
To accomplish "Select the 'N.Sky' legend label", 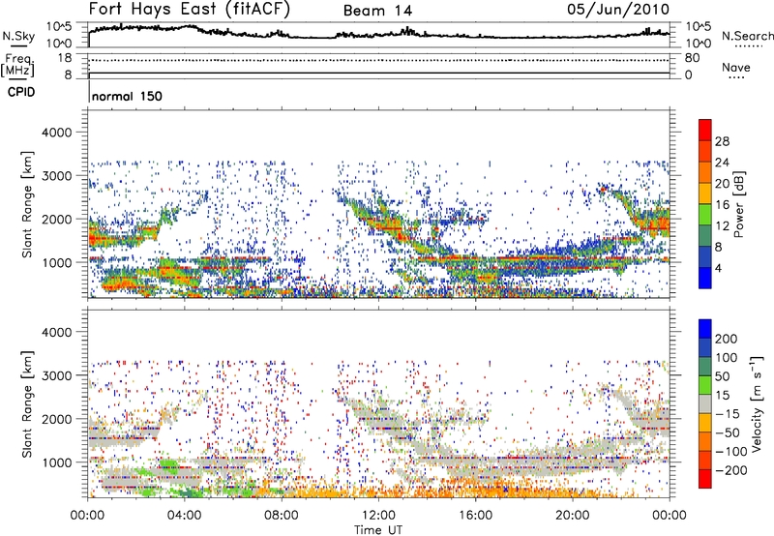I will [18, 36].
